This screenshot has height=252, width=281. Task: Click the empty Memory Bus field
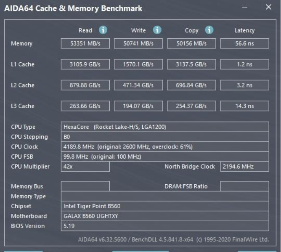click(85, 186)
